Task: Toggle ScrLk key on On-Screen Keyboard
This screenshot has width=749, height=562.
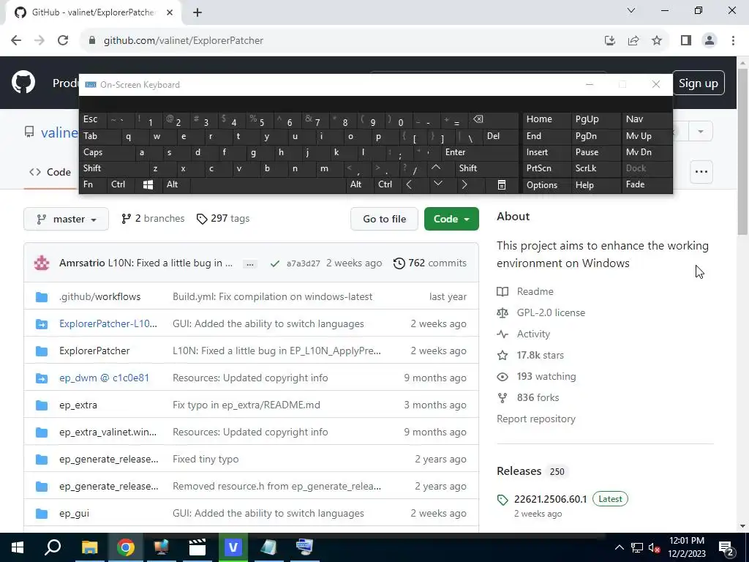Action: click(x=595, y=168)
